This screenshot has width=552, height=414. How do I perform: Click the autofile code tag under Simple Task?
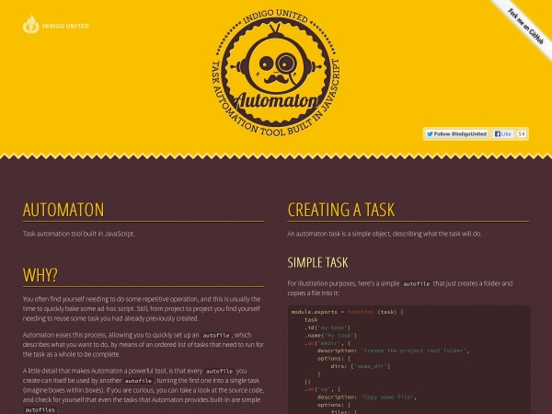[417, 283]
